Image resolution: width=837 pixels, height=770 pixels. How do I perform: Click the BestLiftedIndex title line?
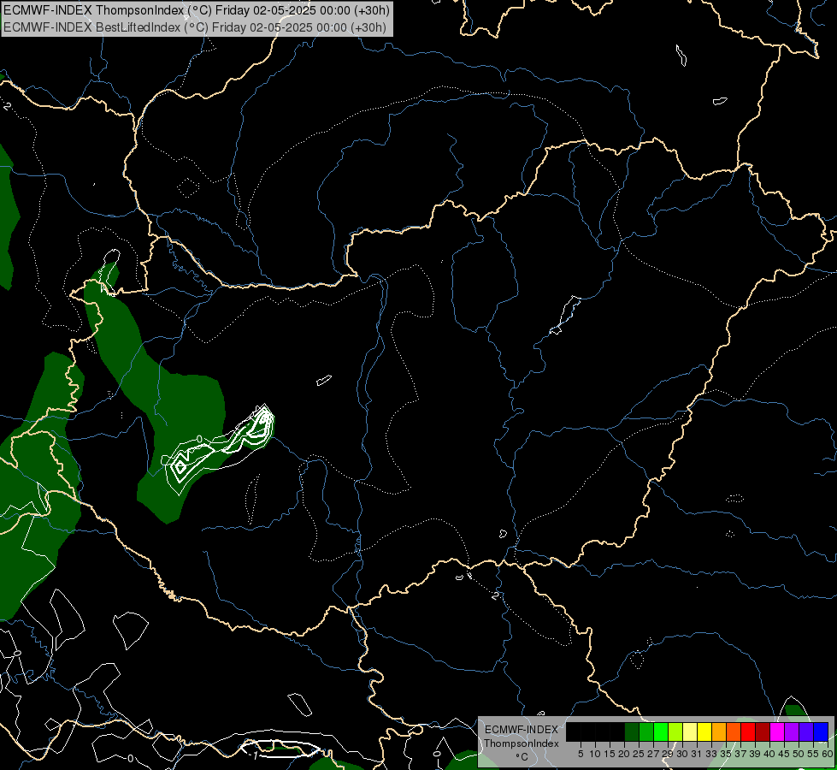click(195, 27)
